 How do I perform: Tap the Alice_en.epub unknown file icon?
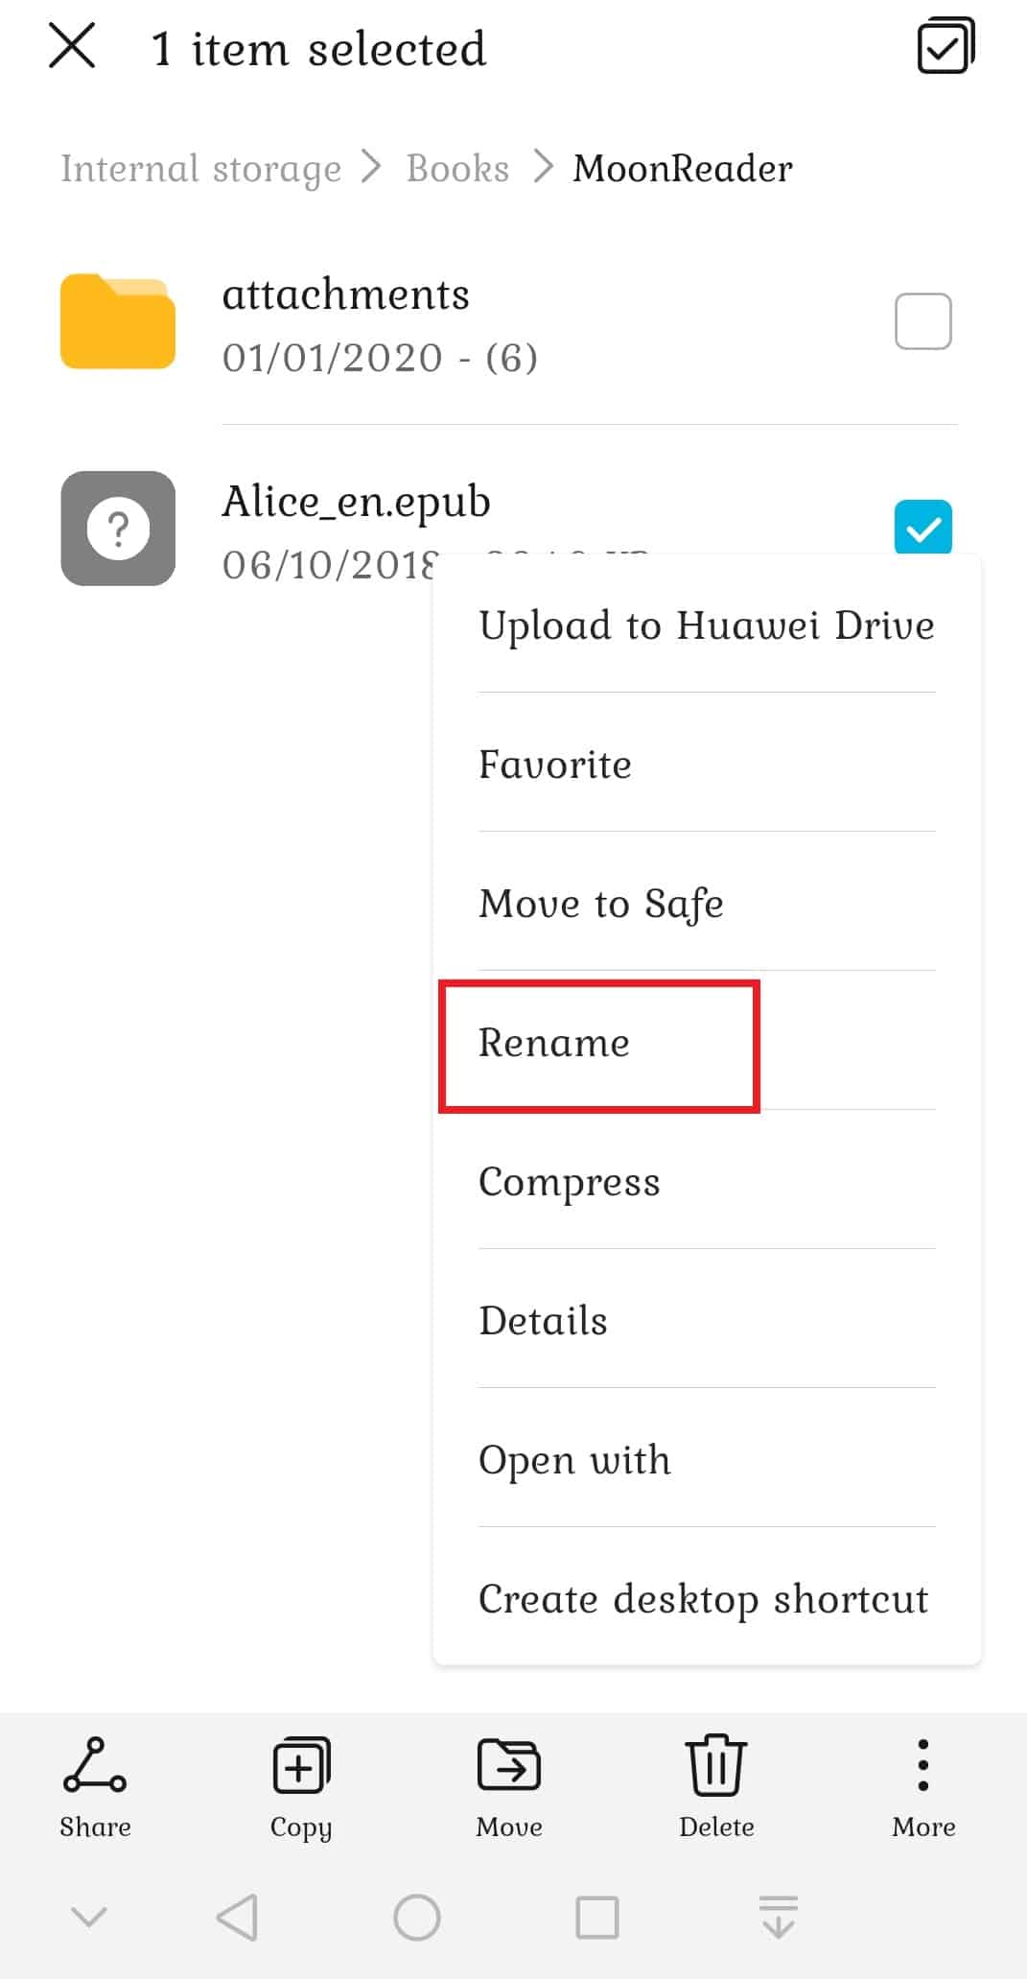(x=118, y=529)
